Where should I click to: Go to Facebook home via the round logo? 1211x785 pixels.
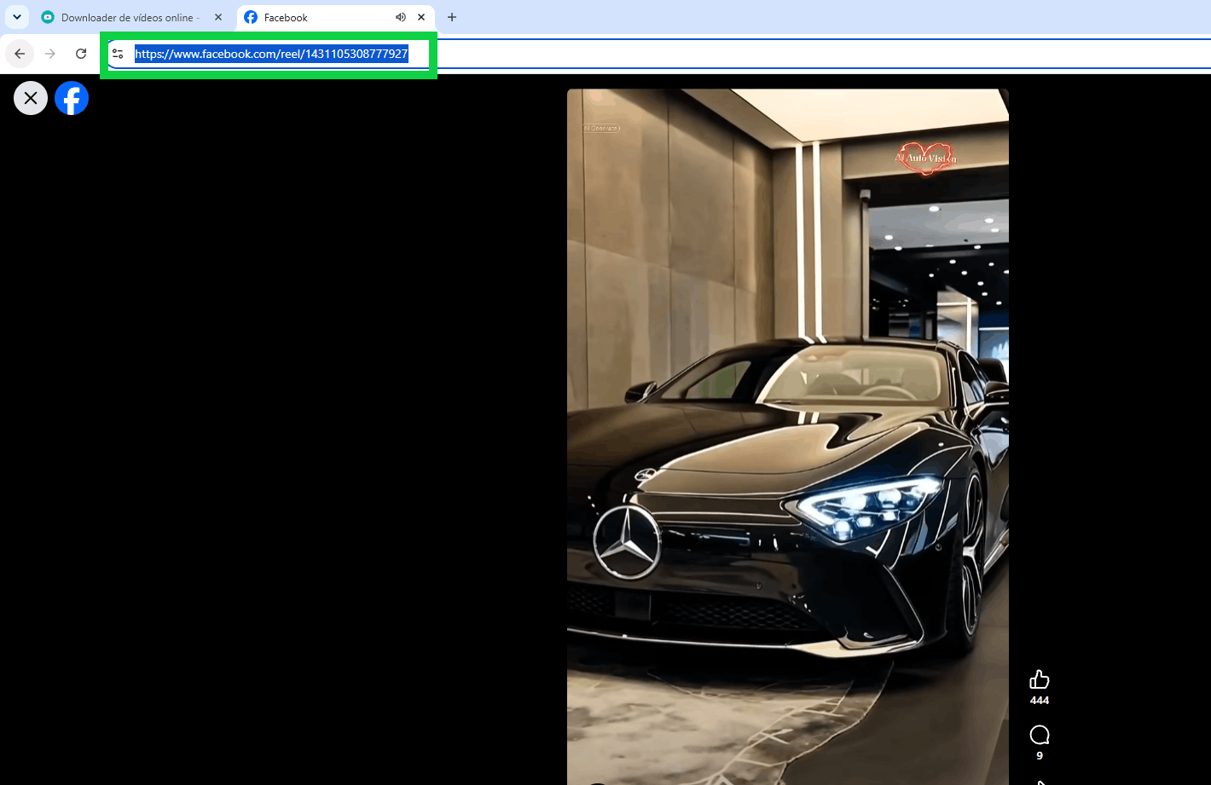point(72,98)
